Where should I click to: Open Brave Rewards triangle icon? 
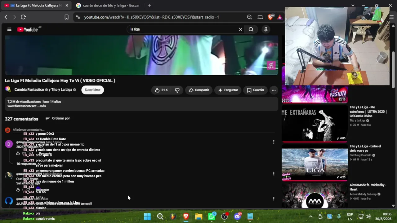pos(280,17)
